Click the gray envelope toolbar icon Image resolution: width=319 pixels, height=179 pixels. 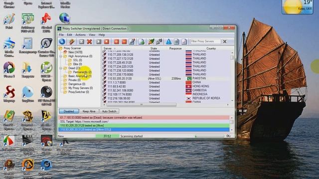(81, 42)
